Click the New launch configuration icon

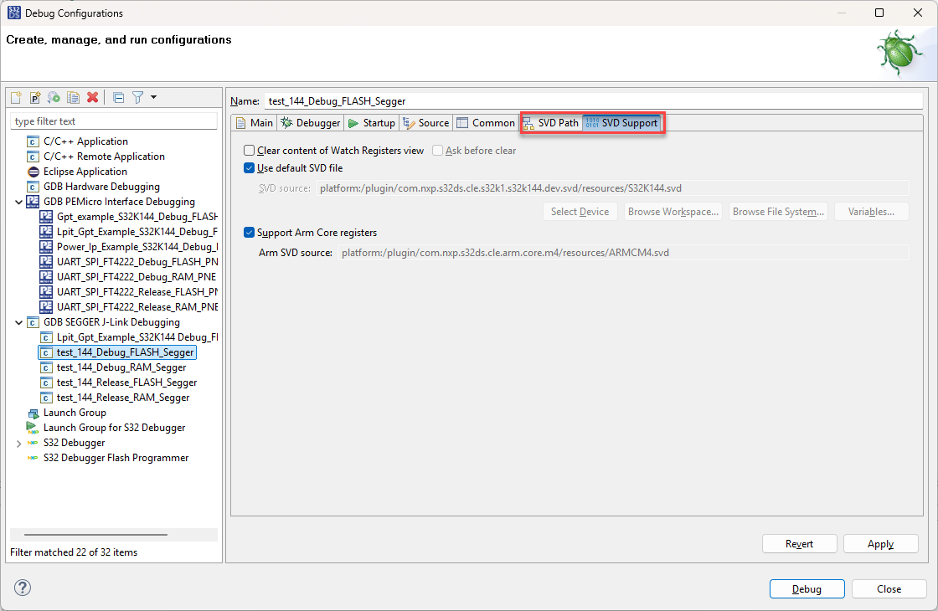(x=16, y=97)
